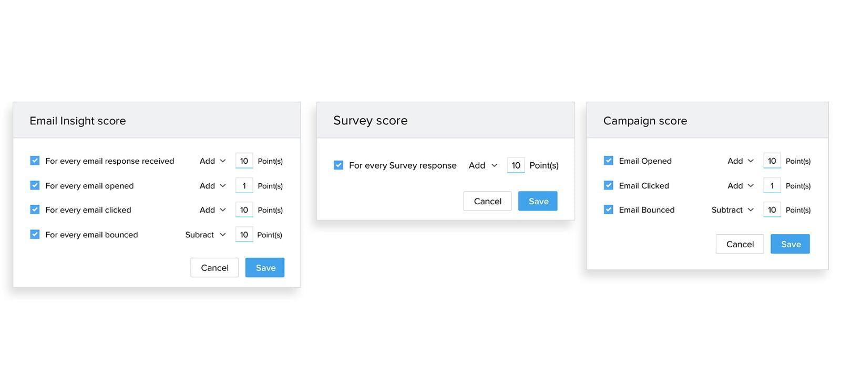Disable 'For every email bounced' checkbox

pyautogui.click(x=35, y=234)
